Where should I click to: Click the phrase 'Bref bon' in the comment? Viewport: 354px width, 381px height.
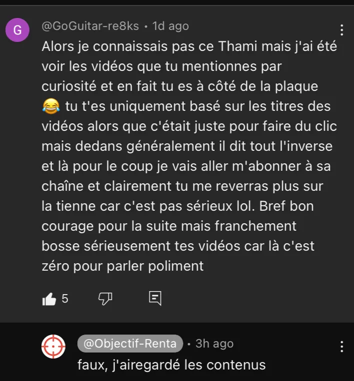tap(287, 206)
